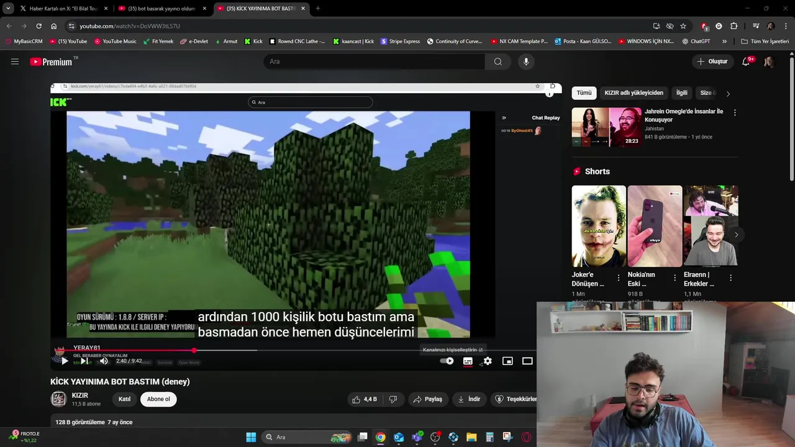This screenshot has height=447, width=795.
Task: Play the video
Action: click(x=64, y=361)
